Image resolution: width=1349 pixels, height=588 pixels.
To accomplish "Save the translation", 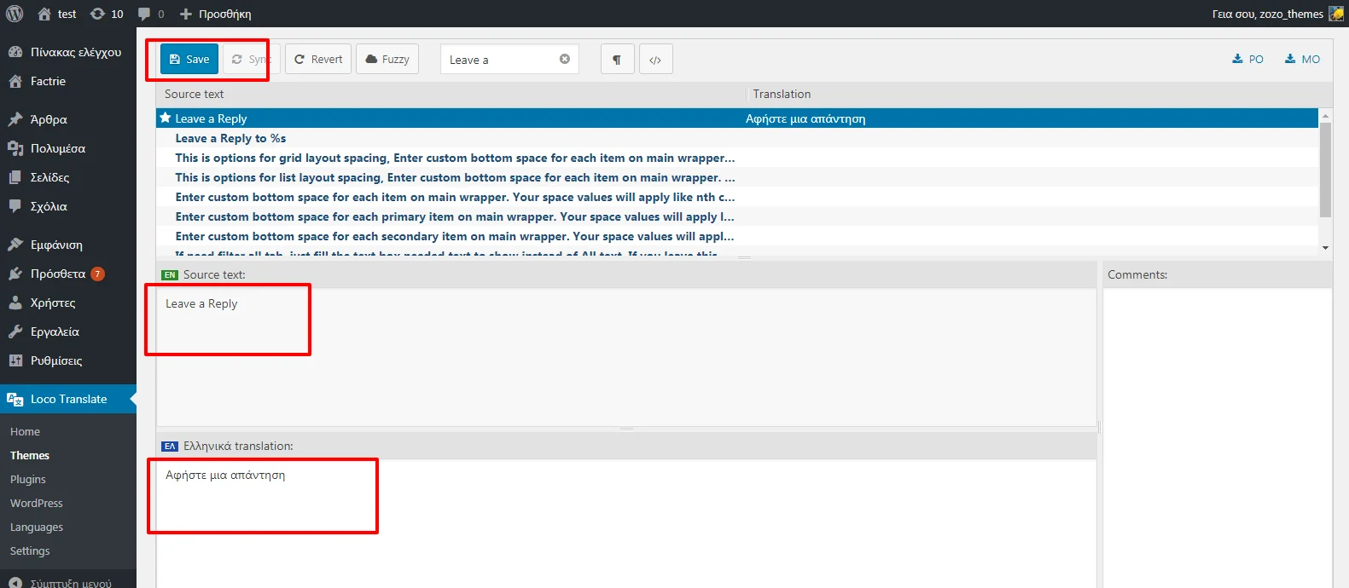I will click(x=189, y=60).
